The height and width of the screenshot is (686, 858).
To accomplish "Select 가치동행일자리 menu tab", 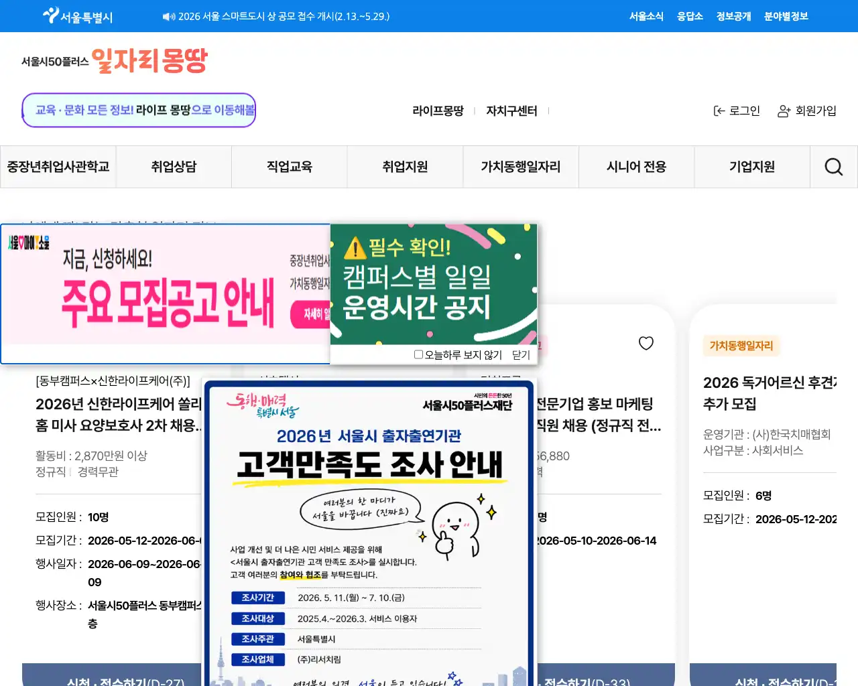I will click(x=521, y=167).
